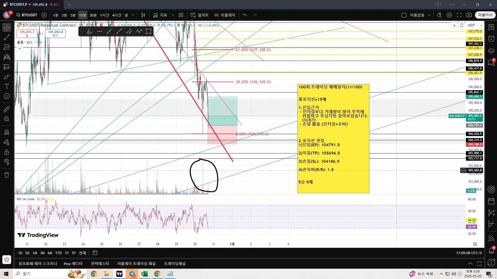Take a chart snapshot with camera icon
This screenshot has height=279, width=497.
tap(469, 15)
